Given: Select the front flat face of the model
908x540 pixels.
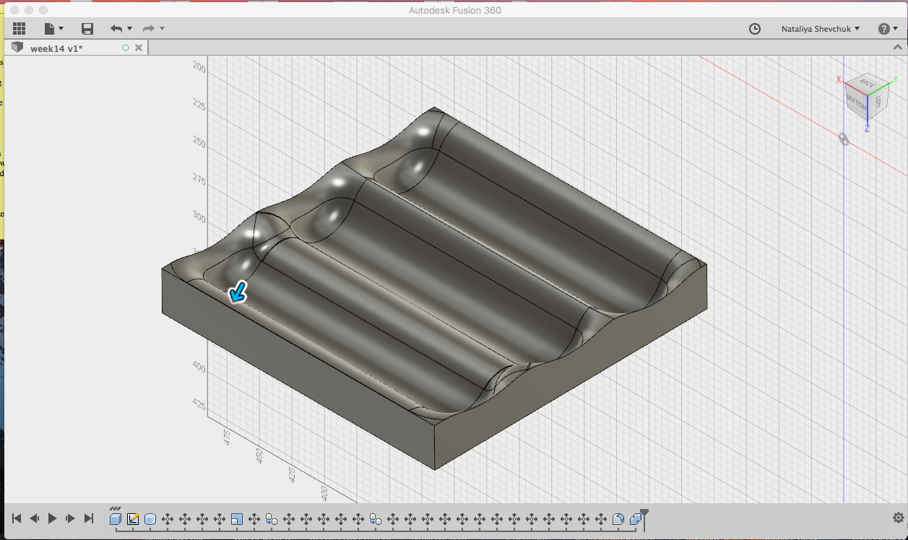Looking at the screenshot, I should pos(298,368).
